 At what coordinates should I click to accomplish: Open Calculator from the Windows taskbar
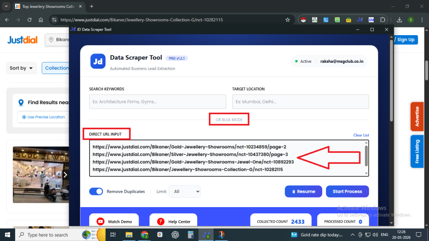[190, 235]
